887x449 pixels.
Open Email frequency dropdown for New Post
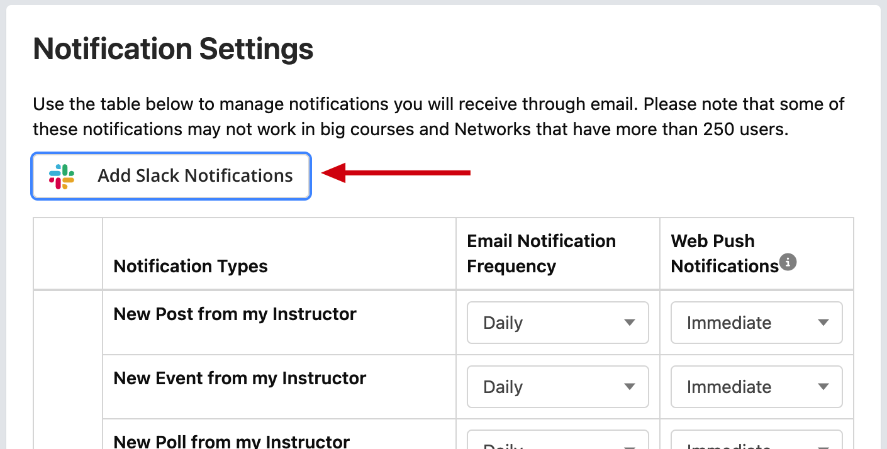click(557, 323)
